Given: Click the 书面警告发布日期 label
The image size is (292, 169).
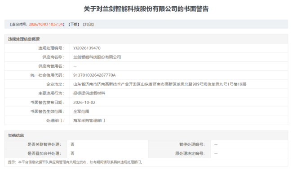Looking at the screenshot, I should 47,103.
